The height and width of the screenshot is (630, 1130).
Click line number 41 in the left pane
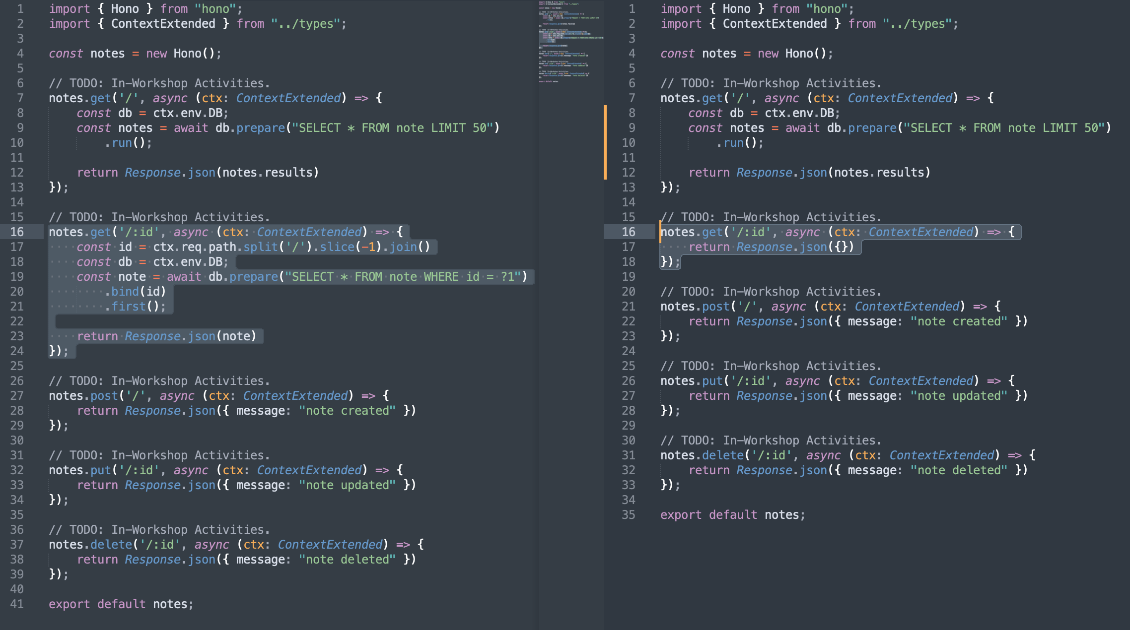coord(17,604)
